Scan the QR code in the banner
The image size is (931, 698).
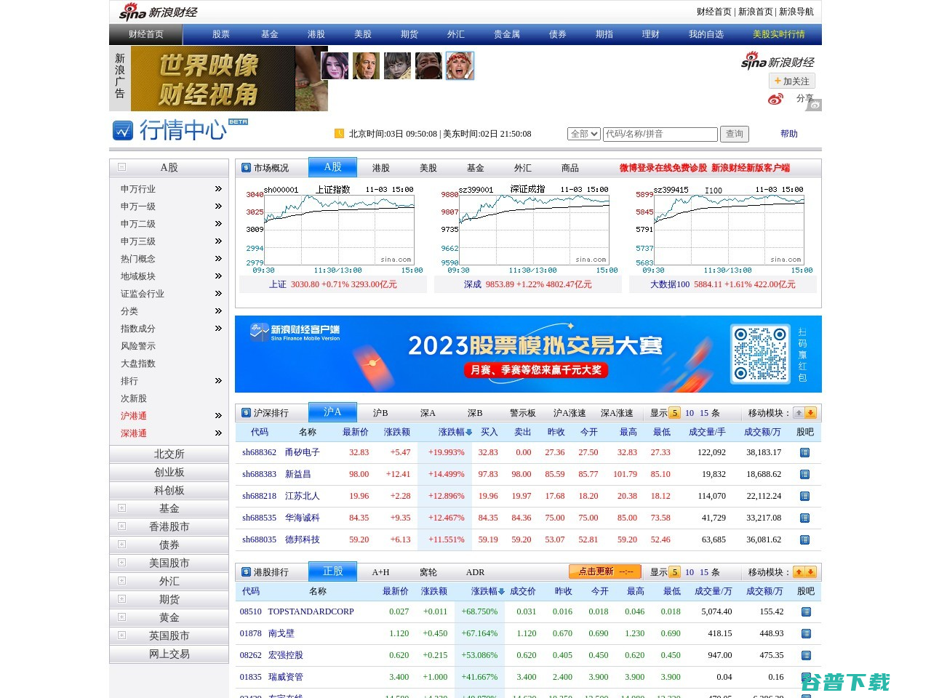761,354
